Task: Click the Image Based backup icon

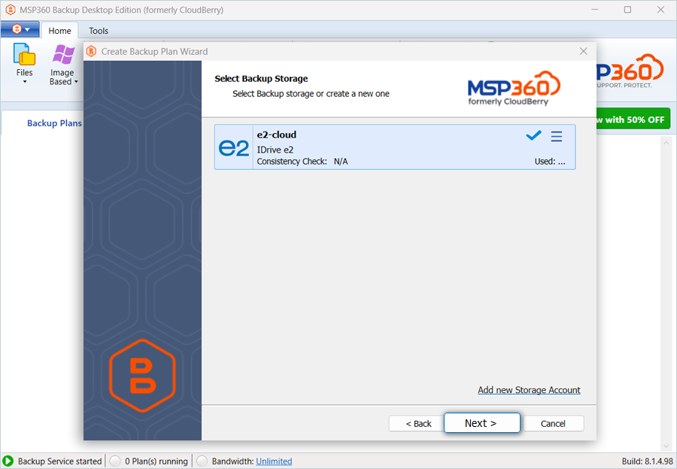Action: click(x=62, y=56)
